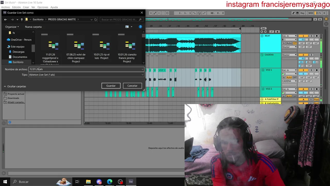Click the Guardar button

111,86
